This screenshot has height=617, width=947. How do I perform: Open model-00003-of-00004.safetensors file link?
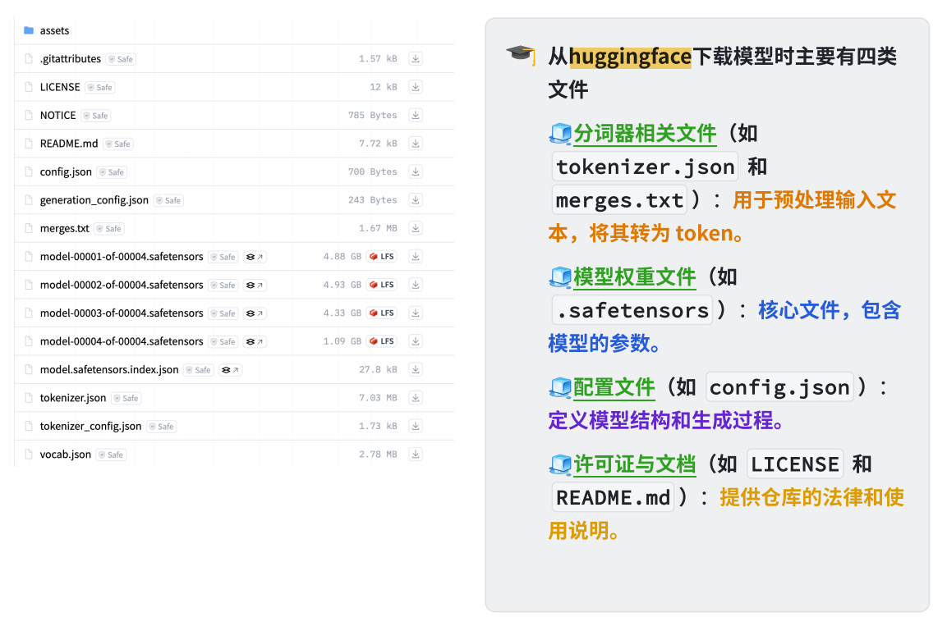pyautogui.click(x=122, y=313)
